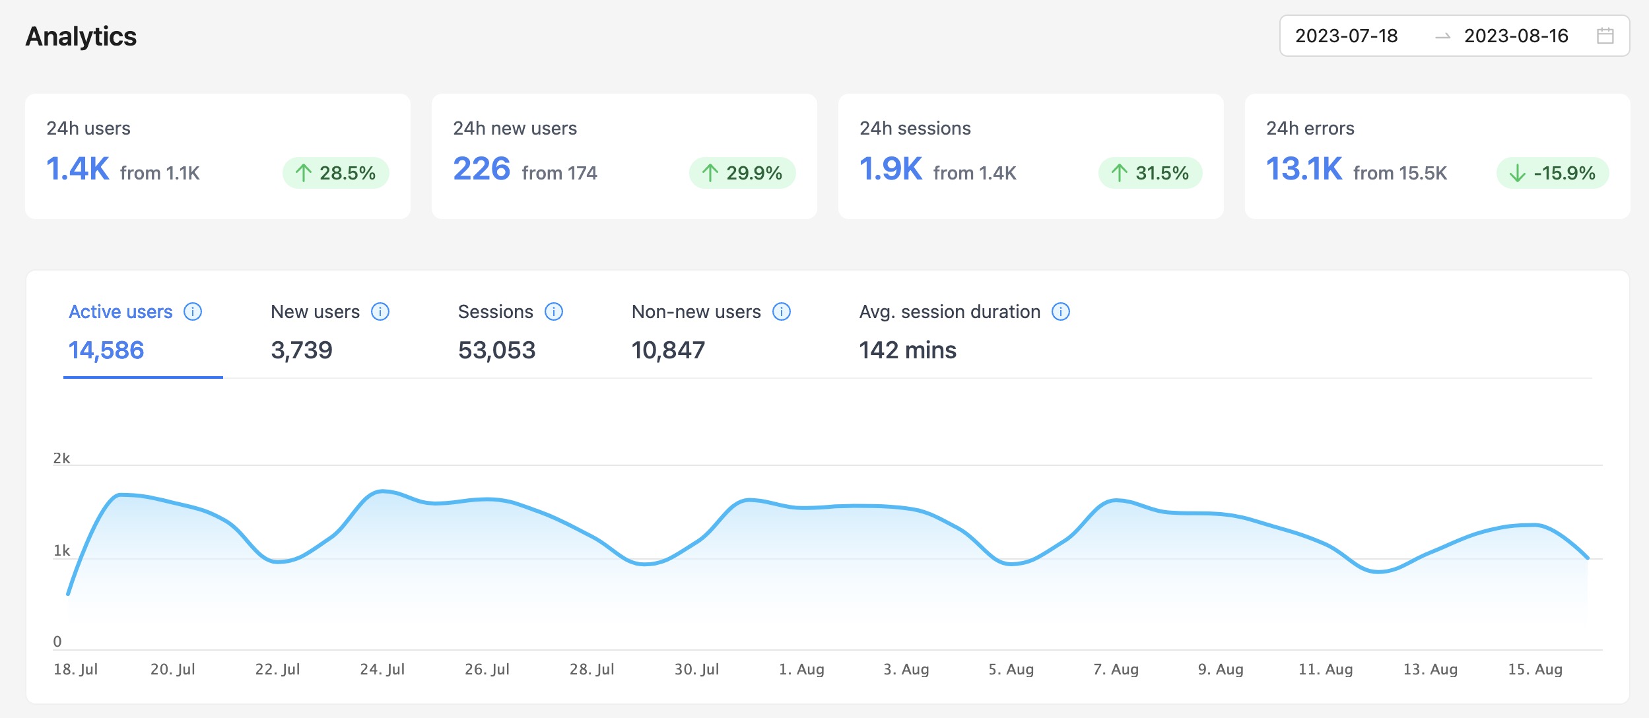The image size is (1649, 718).
Task: Click the Sessions info icon
Action: click(x=554, y=311)
